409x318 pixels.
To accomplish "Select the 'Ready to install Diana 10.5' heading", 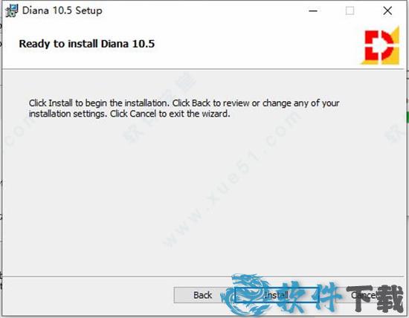I will click(x=87, y=44).
